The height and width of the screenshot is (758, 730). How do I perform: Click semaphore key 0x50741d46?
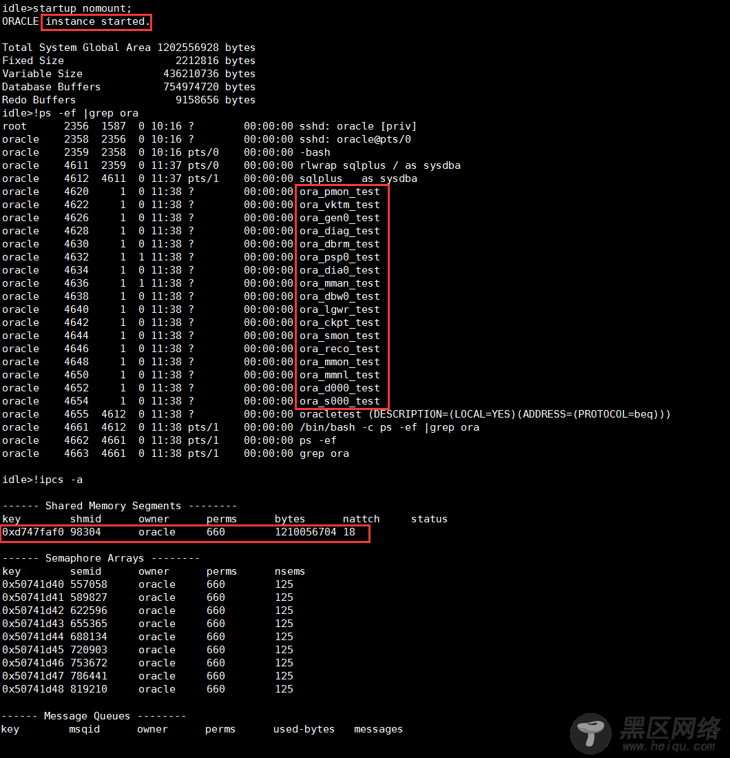click(33, 662)
